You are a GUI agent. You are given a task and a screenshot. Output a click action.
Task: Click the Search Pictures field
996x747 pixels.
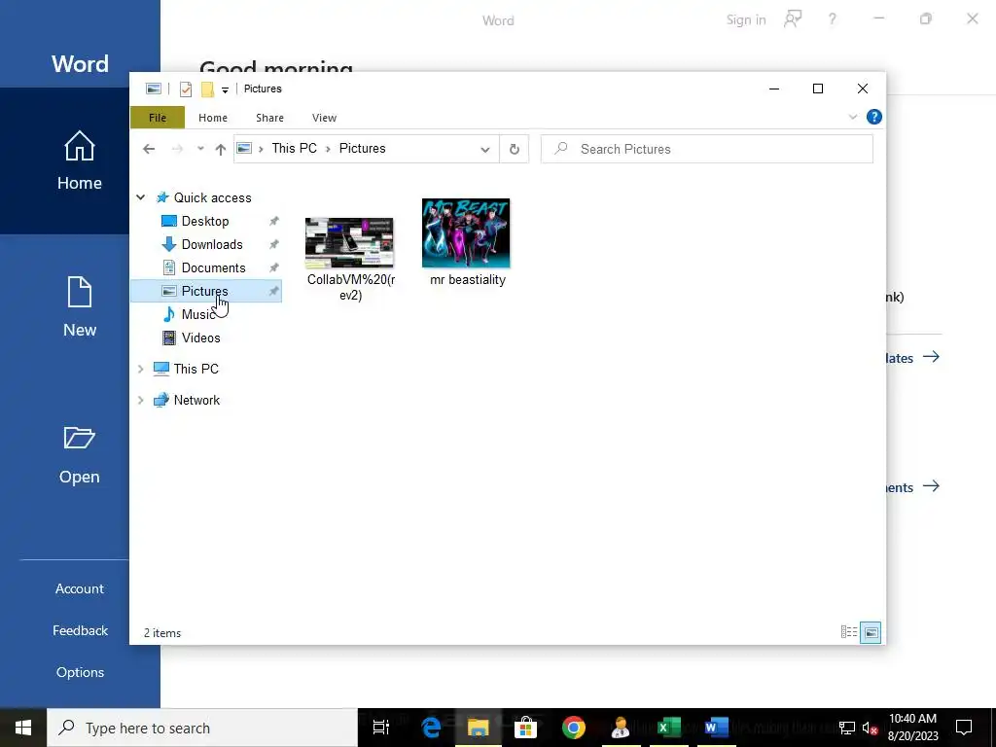(707, 149)
